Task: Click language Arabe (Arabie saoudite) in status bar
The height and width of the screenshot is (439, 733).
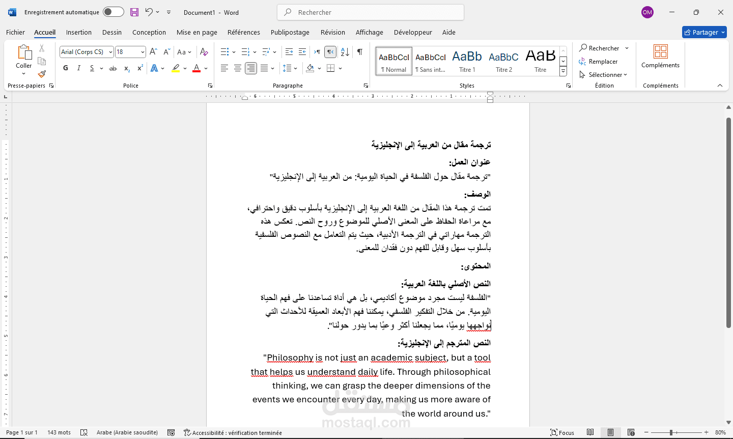Action: click(127, 433)
